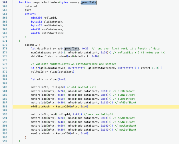
Task: Click the comment 'newDataRoot'
Action: pyautogui.click(x=126, y=118)
